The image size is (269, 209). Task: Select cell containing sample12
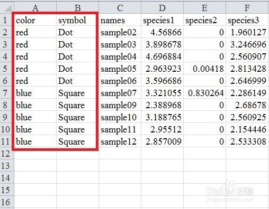[120, 141]
